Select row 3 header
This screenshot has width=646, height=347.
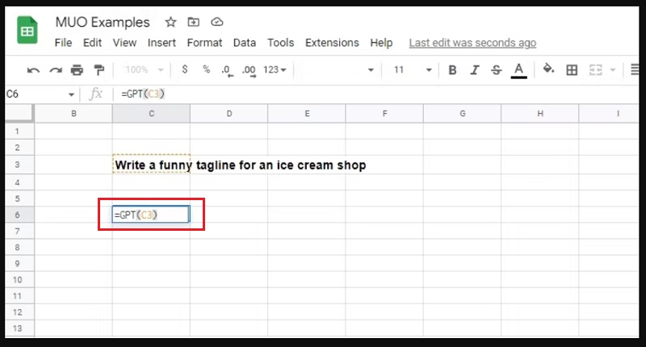pos(19,165)
